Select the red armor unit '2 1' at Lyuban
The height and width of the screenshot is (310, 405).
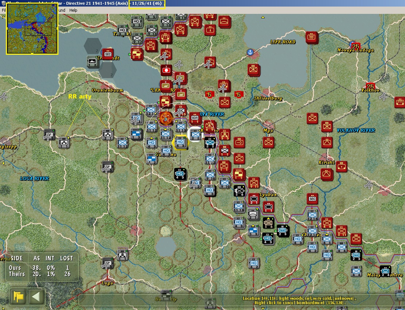(x=254, y=199)
